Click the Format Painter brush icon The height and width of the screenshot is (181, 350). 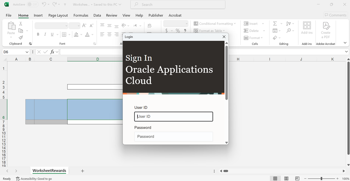tap(20, 38)
